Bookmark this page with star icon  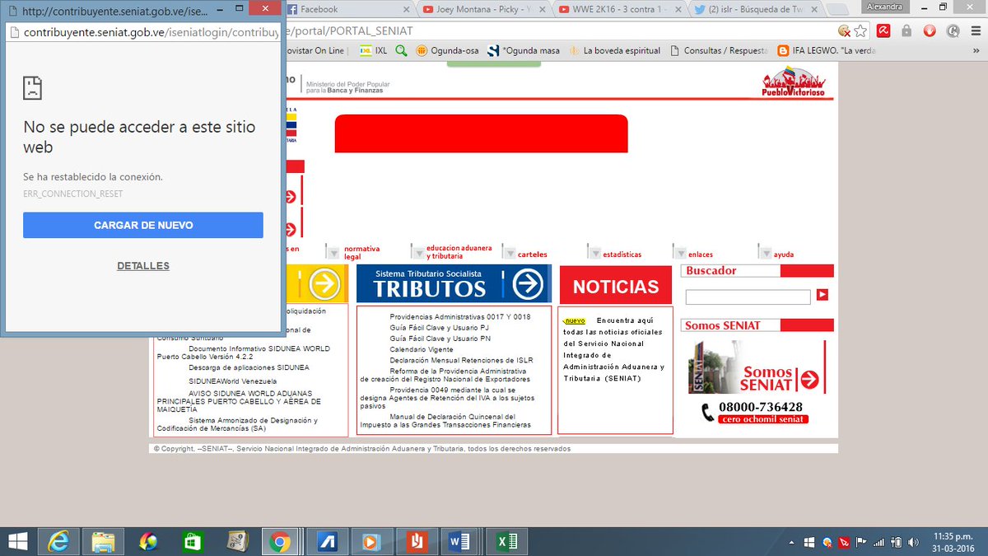point(860,31)
